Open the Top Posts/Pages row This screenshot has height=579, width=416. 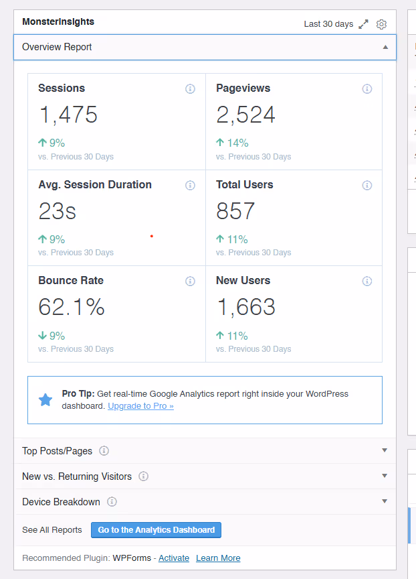point(205,451)
